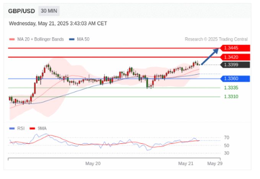Select the 1.3399 current price label
The height and width of the screenshot is (179, 260).
point(235,65)
